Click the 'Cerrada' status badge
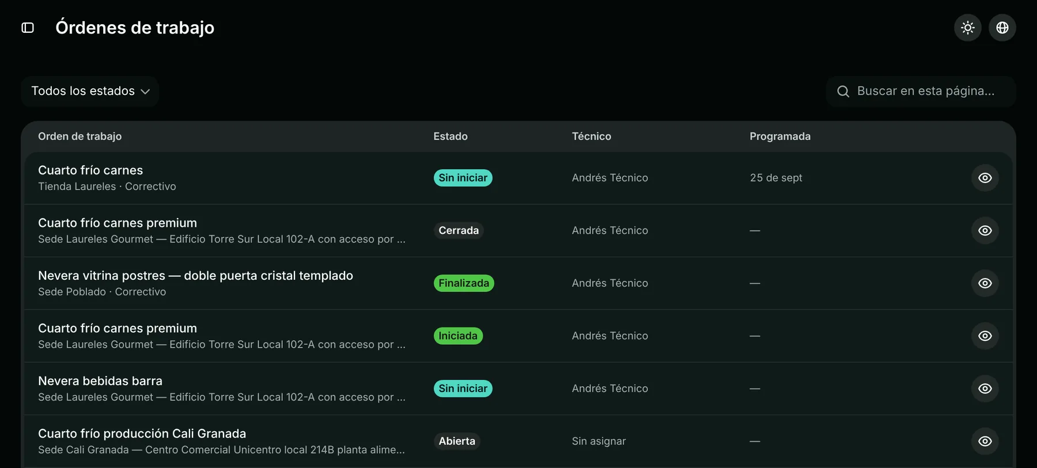Screen dimensions: 1037x468 click(459, 230)
